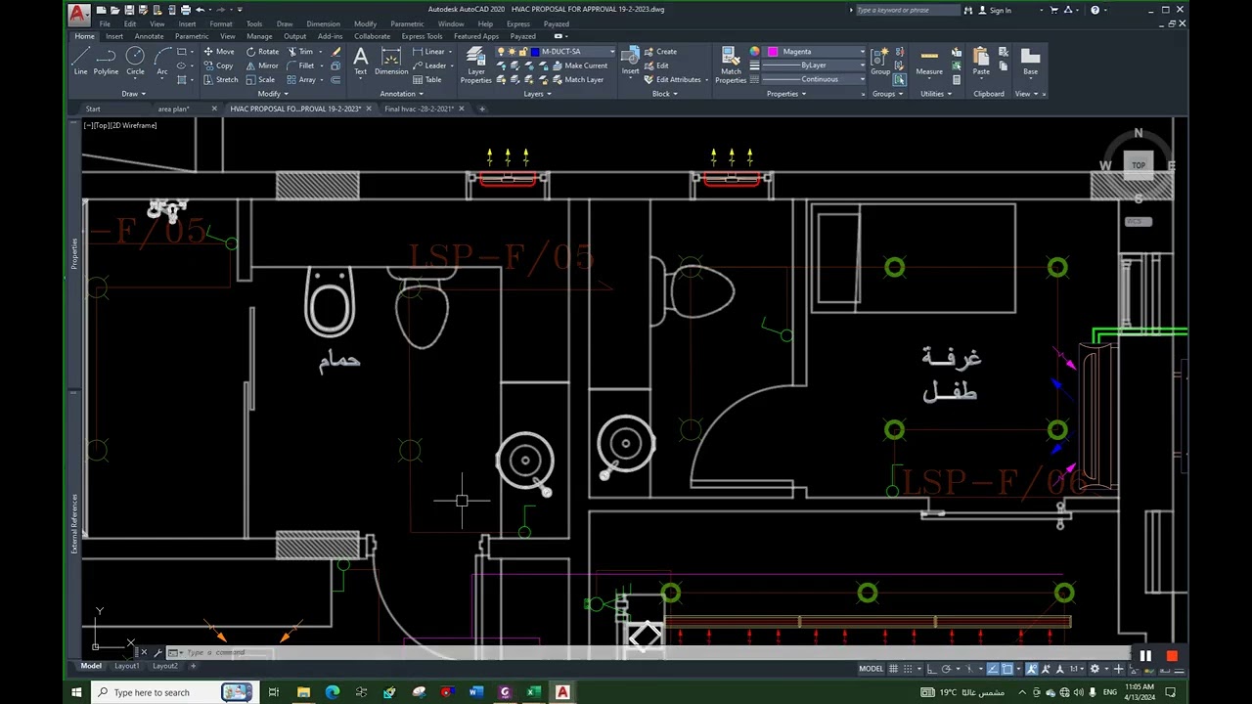Open the Annotate ribbon tab
Screen dimensions: 1252x704
coord(149,36)
